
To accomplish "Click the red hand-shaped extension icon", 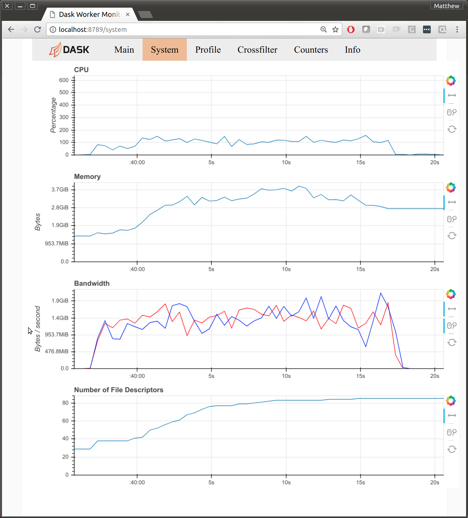I will (351, 29).
